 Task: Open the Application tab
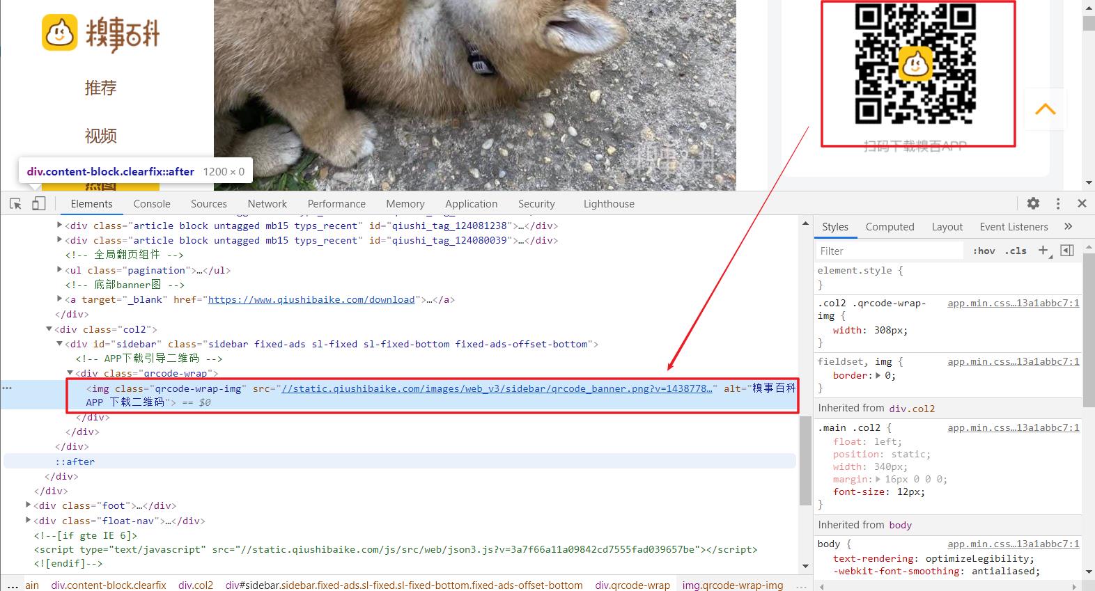[x=472, y=203]
